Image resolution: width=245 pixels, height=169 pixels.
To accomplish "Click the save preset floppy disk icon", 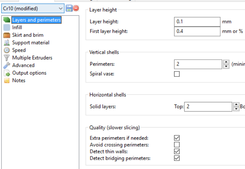I will point(69,8).
